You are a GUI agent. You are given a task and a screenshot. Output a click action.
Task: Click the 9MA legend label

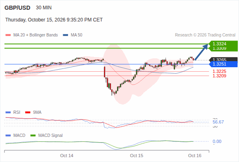(37, 113)
